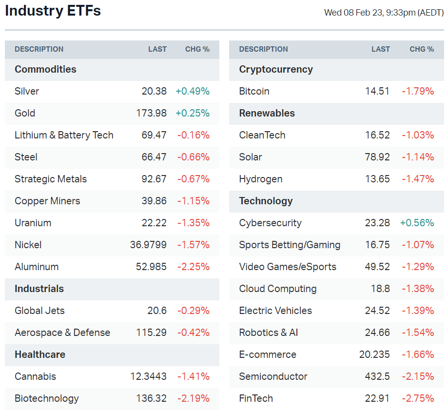This screenshot has height=412, width=447.
Task: Click the Bitcoin ETF name
Action: click(254, 91)
